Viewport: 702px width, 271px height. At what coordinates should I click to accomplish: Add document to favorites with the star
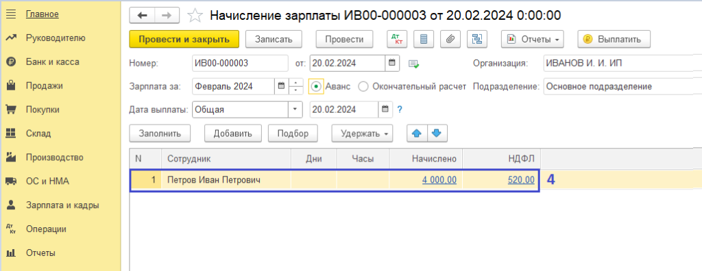(195, 16)
